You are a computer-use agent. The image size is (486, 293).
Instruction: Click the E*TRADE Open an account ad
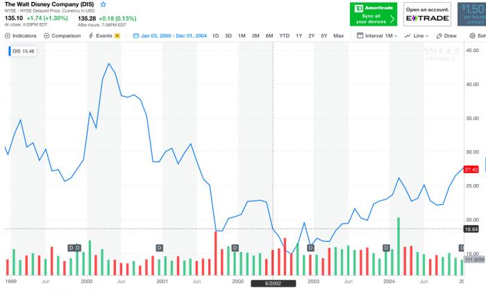point(425,14)
